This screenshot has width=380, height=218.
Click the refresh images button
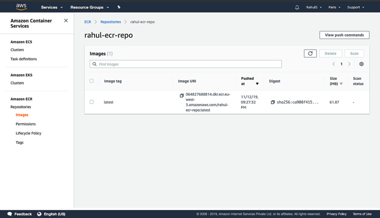coord(310,53)
